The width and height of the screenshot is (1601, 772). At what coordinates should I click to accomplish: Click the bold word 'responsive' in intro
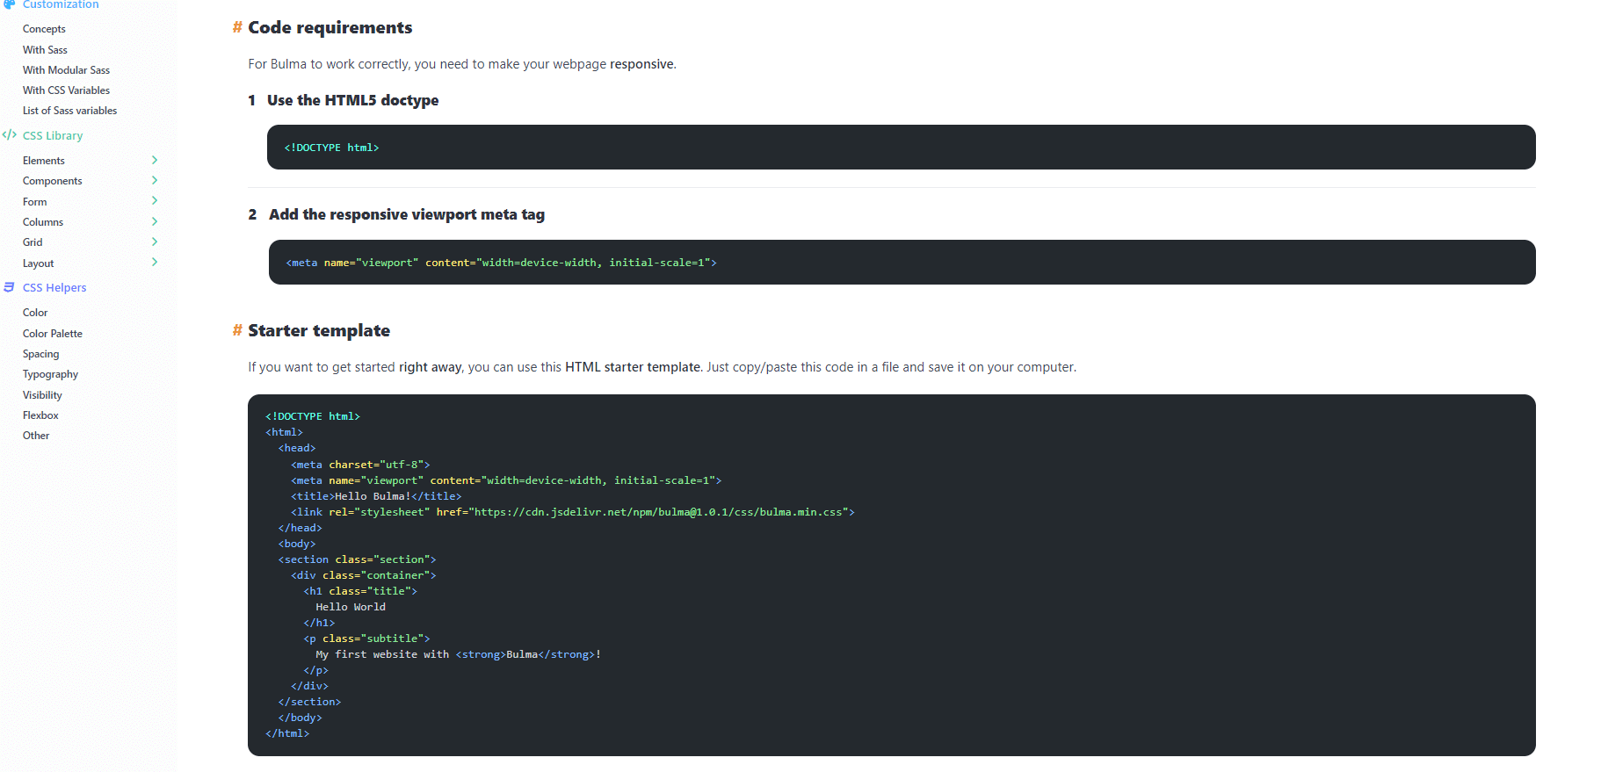pos(641,64)
